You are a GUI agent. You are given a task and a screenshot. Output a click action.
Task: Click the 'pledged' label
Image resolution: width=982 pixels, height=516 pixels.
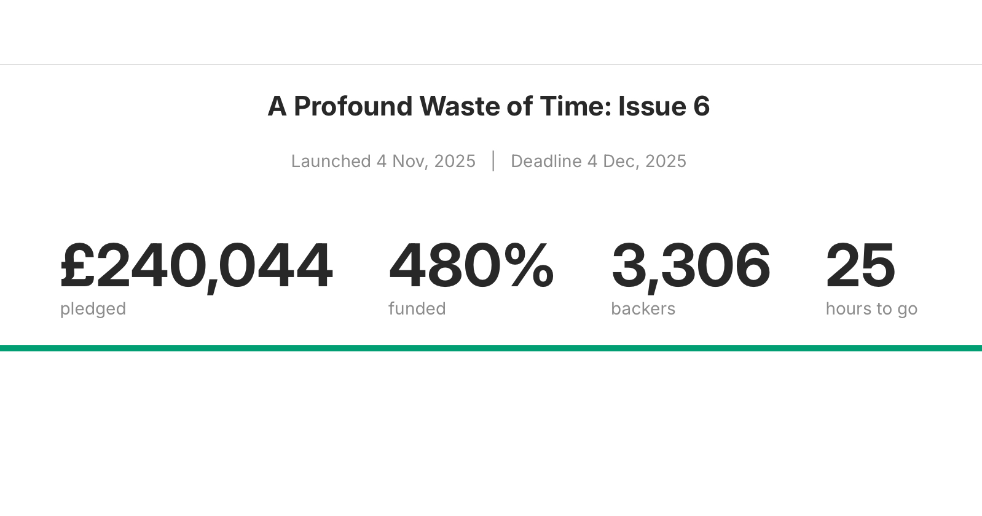pyautogui.click(x=93, y=308)
